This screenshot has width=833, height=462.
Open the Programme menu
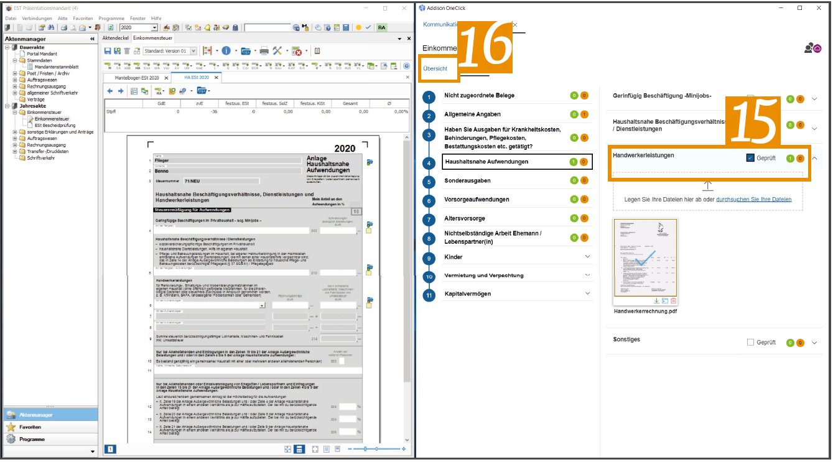111,19
